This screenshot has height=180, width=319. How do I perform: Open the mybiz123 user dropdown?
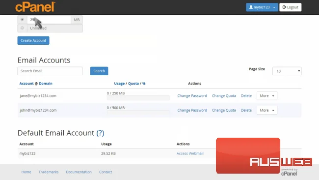click(x=262, y=7)
